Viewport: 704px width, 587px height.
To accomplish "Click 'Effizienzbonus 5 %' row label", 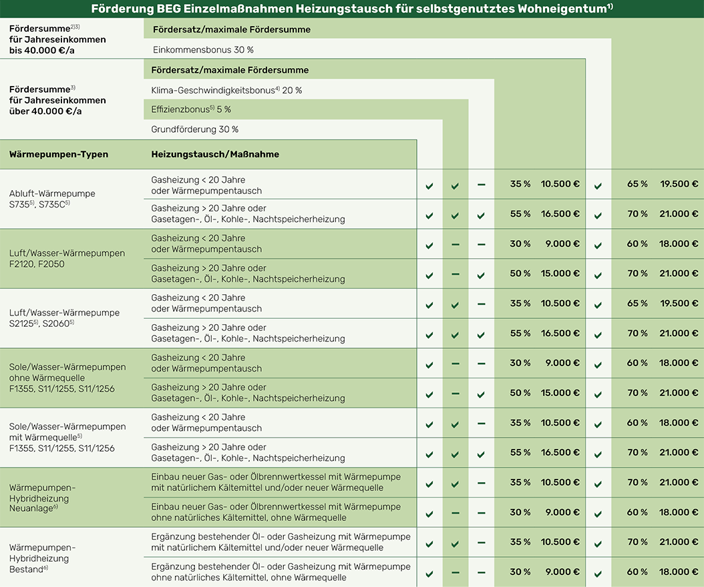I will tap(191, 109).
